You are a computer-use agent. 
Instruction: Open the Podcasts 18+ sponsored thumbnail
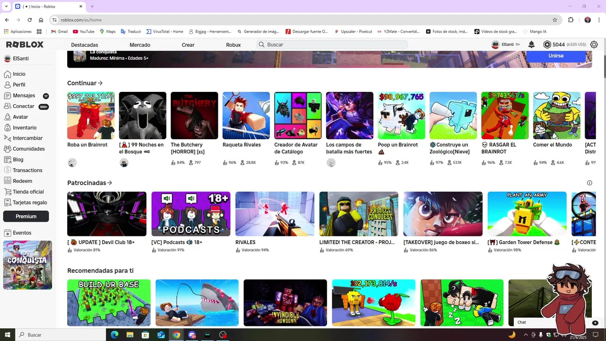191,214
